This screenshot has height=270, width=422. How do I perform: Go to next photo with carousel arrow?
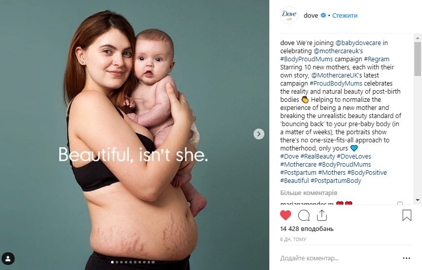[x=259, y=134]
